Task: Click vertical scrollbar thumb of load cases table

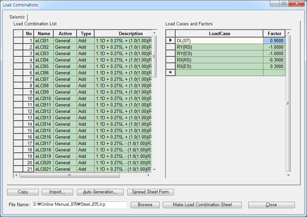Action: [x=288, y=103]
